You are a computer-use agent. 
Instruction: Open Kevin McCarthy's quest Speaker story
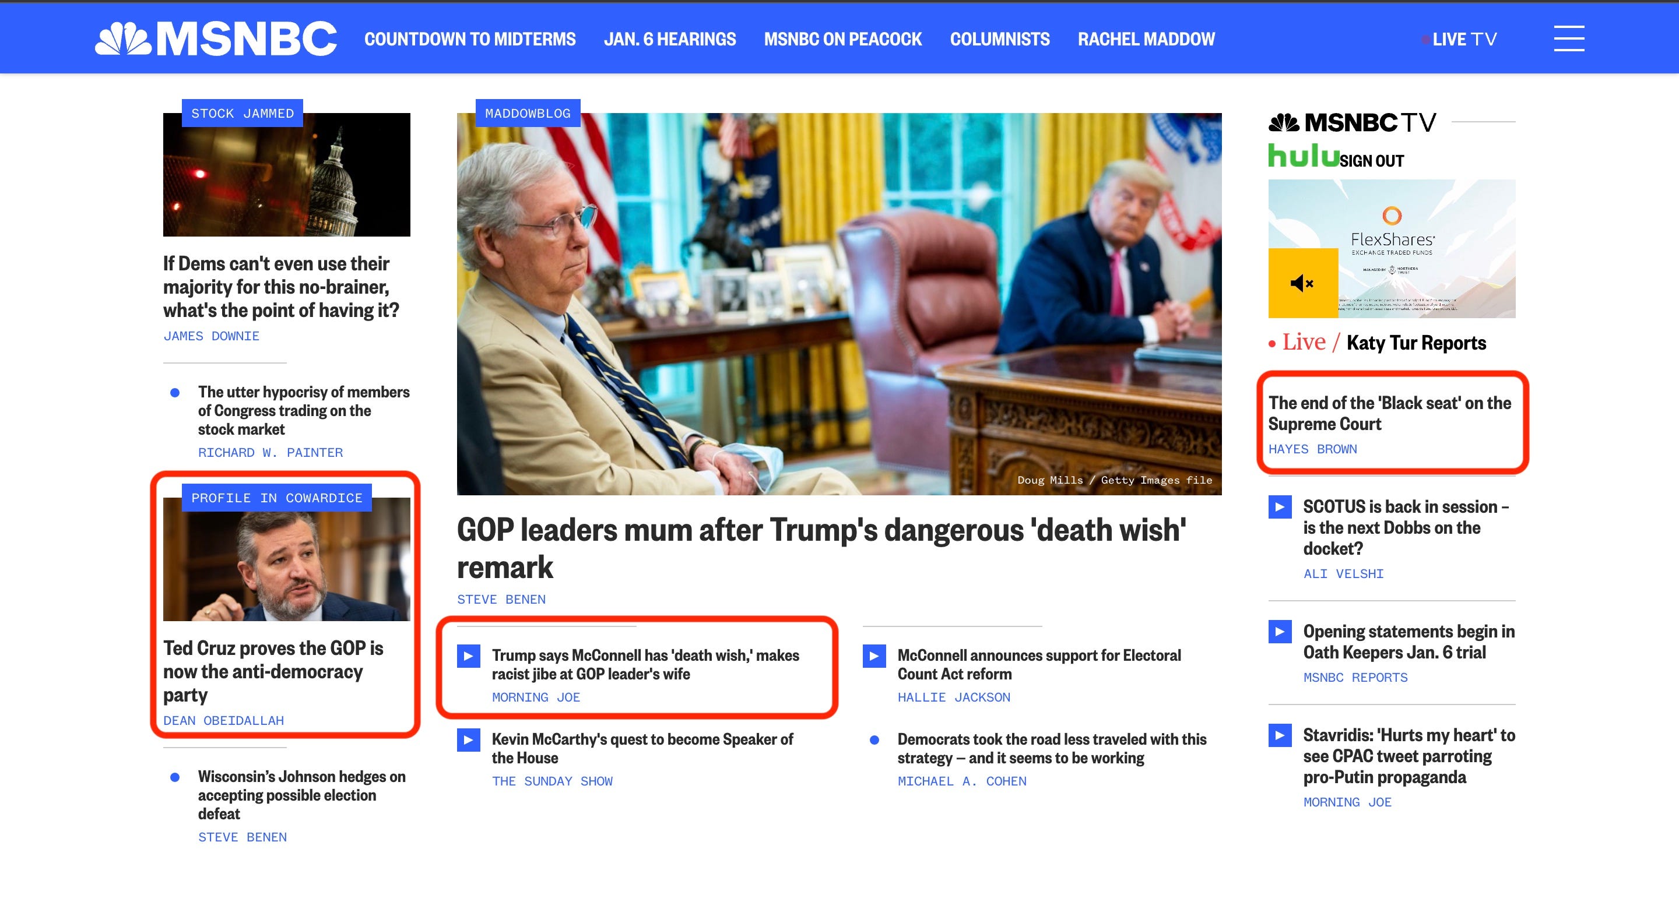(x=642, y=748)
